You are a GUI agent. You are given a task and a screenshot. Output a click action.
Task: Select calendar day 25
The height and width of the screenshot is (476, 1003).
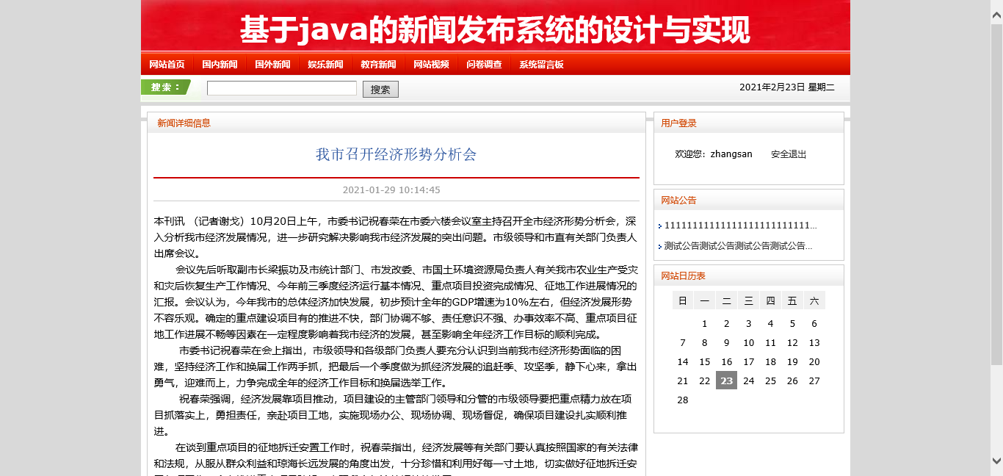770,381
